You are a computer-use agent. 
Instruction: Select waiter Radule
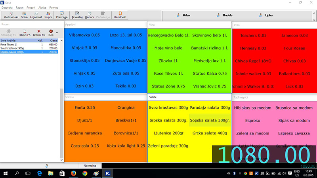225,15
